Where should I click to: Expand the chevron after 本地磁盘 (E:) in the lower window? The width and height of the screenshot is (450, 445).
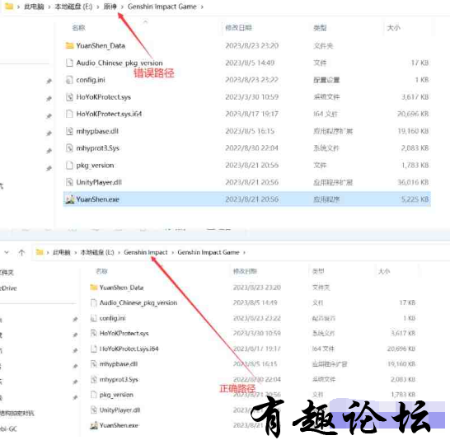coord(119,252)
